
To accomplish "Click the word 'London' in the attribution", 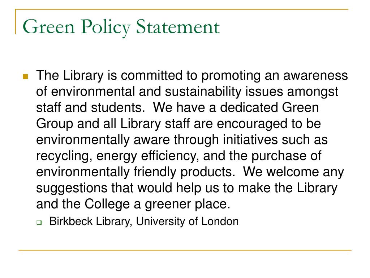I will pyautogui.click(x=220, y=222).
